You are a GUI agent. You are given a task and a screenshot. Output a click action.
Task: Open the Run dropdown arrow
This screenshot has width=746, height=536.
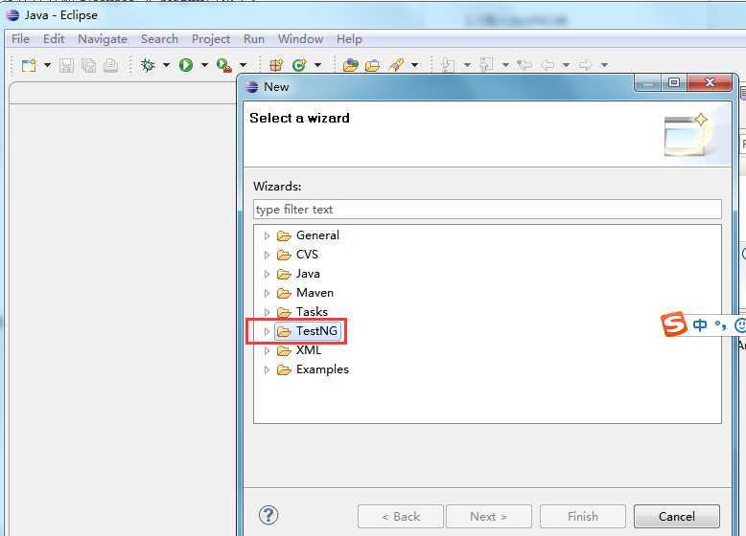[204, 65]
